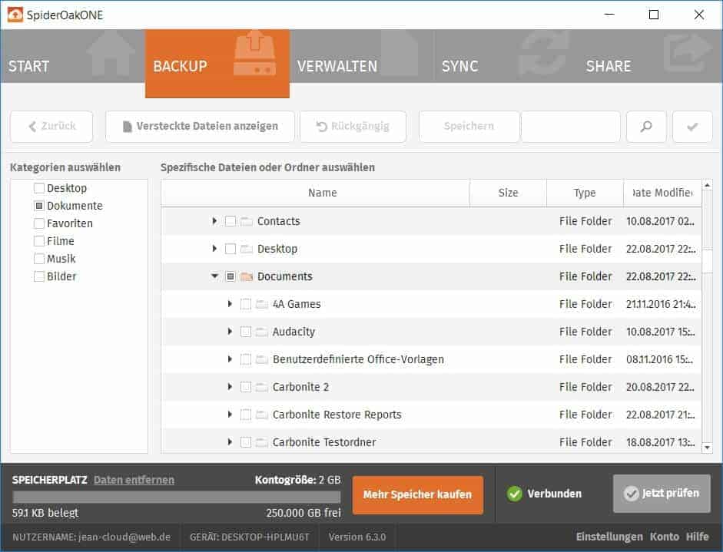Click the green Verbunden status icon
The height and width of the screenshot is (552, 723).
tap(514, 494)
